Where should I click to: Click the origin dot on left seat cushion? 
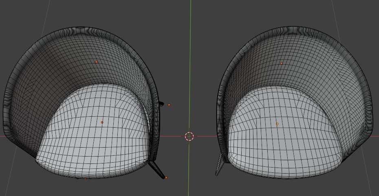[x=102, y=122]
